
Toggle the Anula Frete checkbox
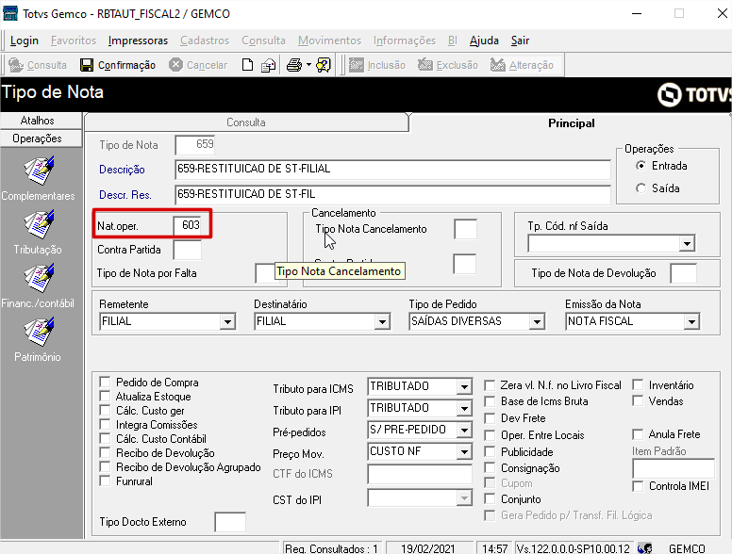(x=638, y=434)
